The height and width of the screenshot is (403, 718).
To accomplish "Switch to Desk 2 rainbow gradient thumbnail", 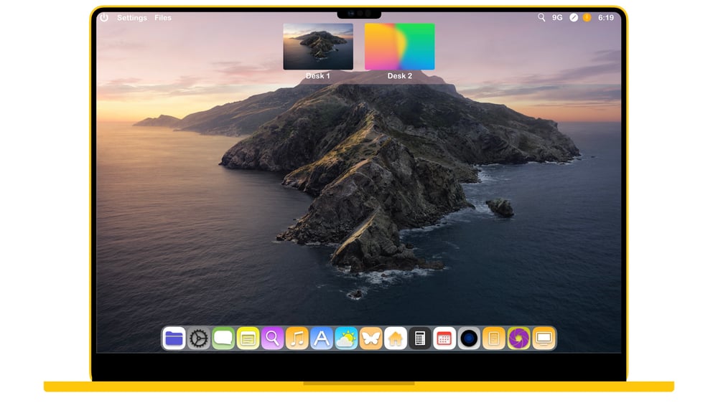I will (x=400, y=47).
